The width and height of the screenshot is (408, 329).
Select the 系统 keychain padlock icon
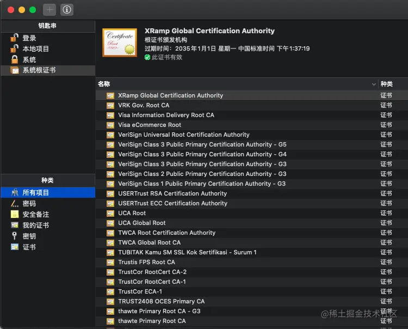(x=15, y=59)
